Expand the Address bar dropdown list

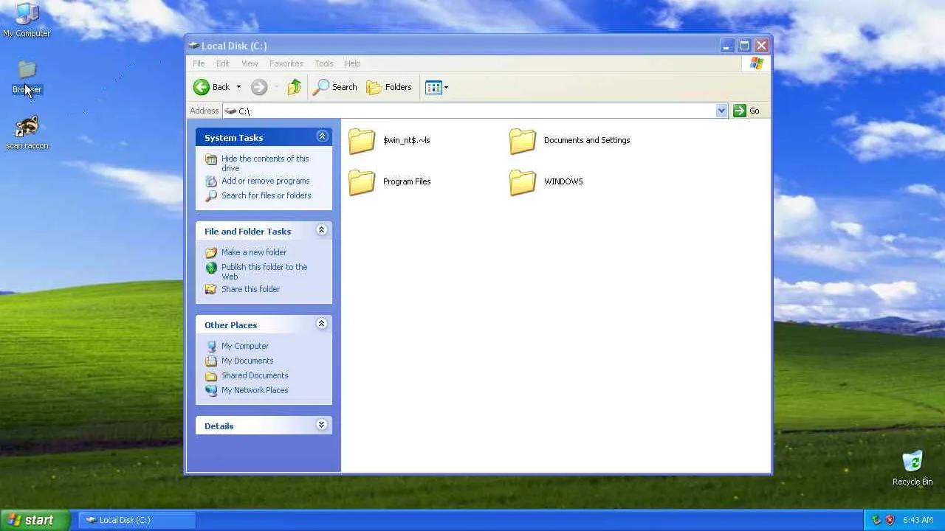pos(721,111)
